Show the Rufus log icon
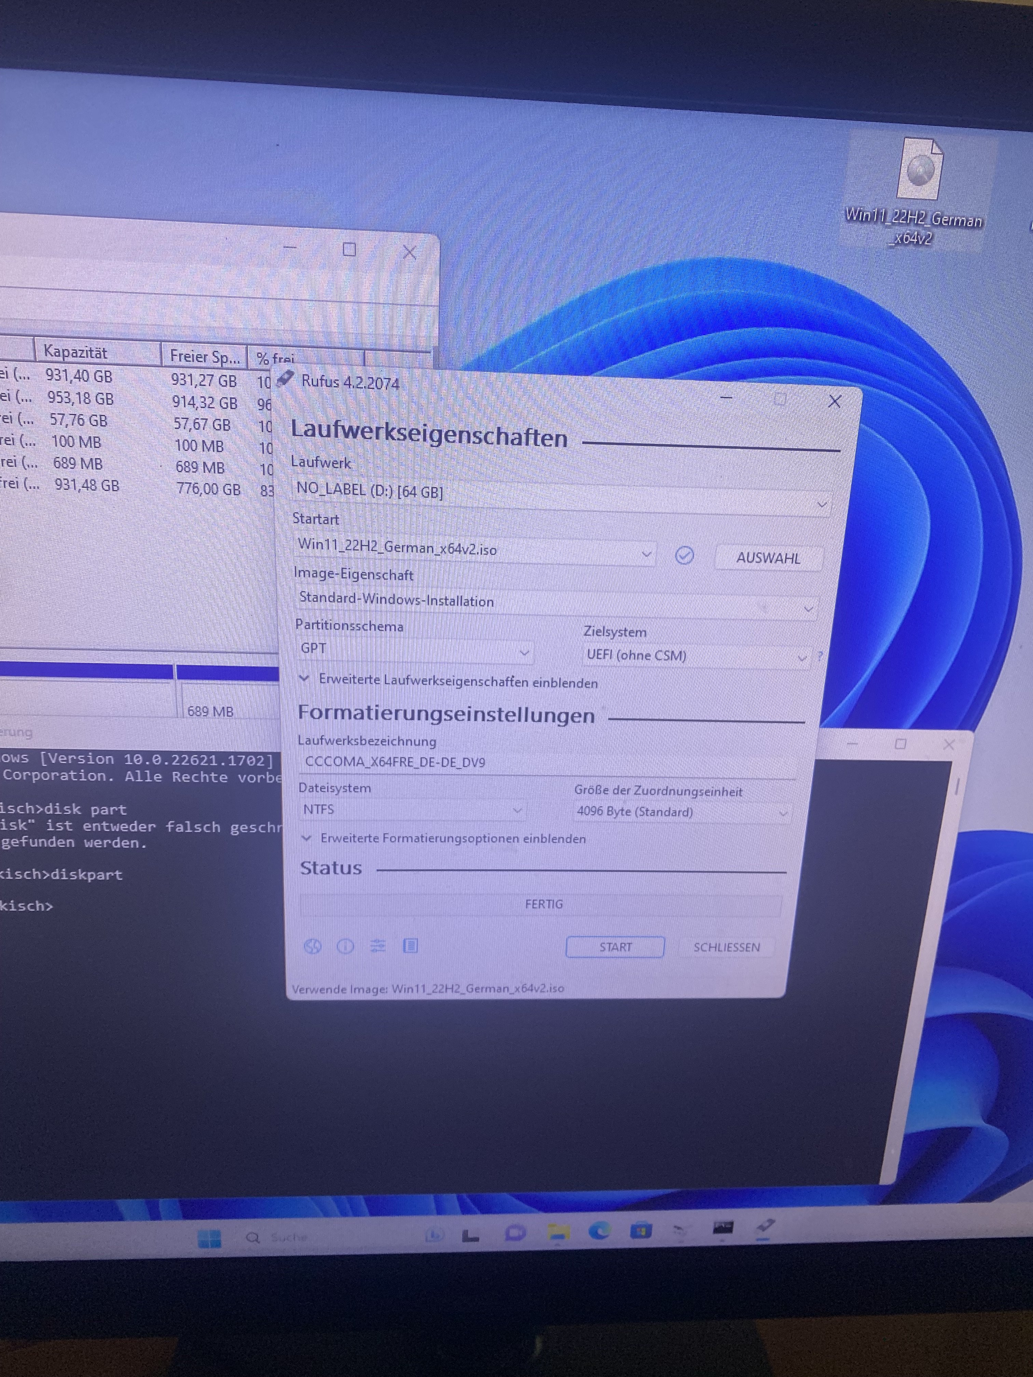This screenshot has width=1033, height=1377. point(410,946)
